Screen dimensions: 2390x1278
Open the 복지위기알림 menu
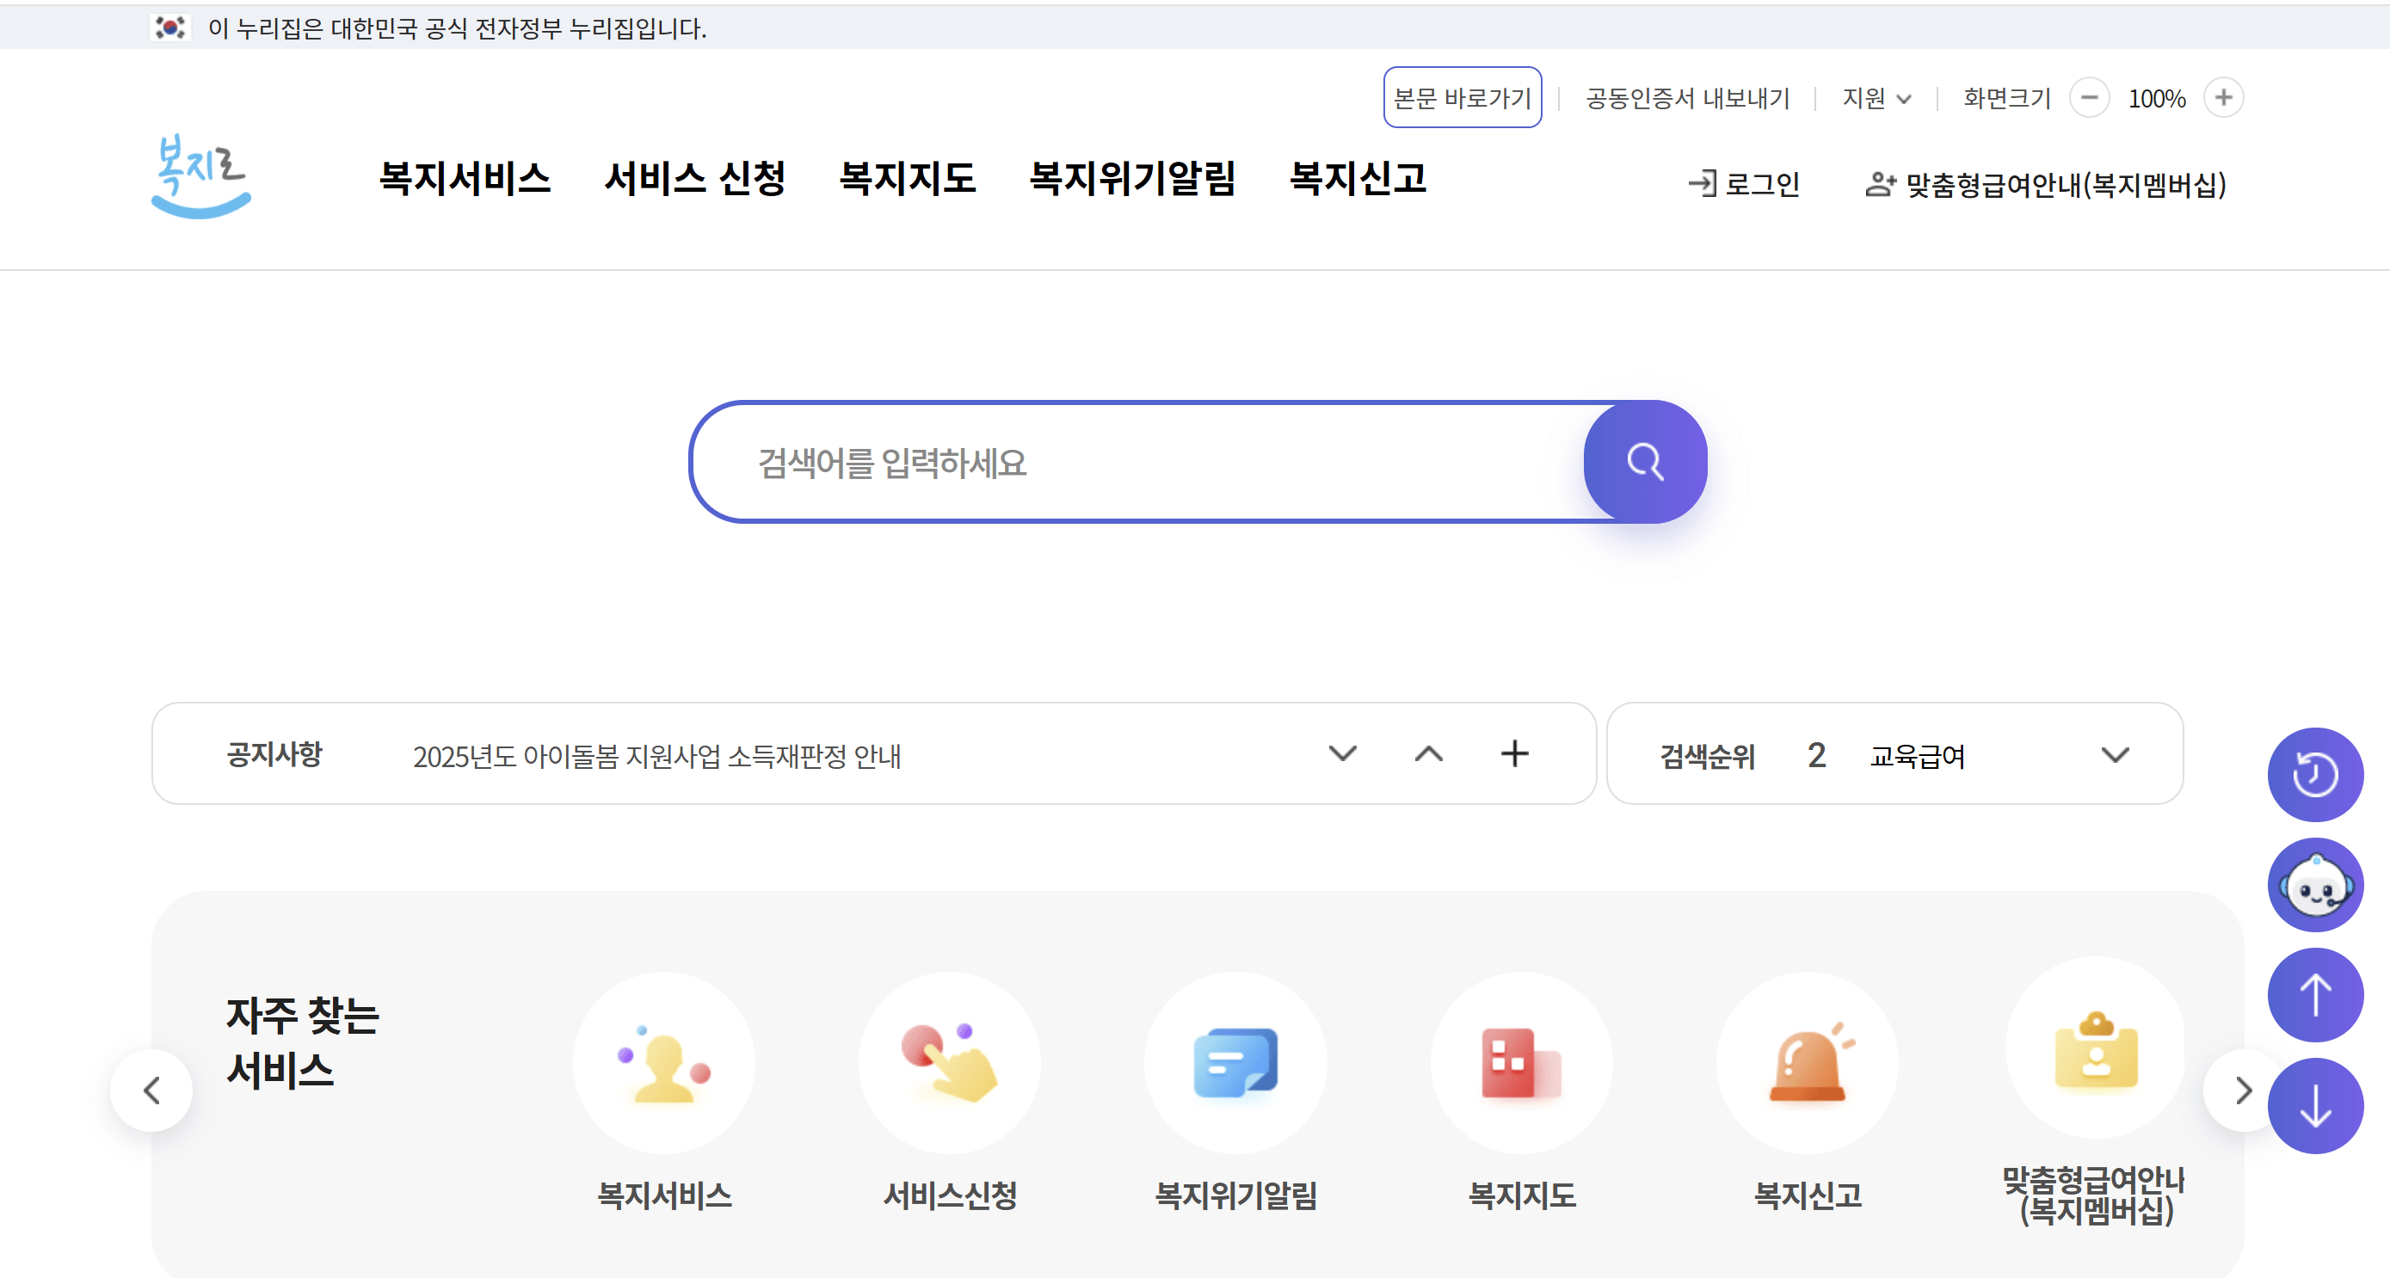(1133, 180)
